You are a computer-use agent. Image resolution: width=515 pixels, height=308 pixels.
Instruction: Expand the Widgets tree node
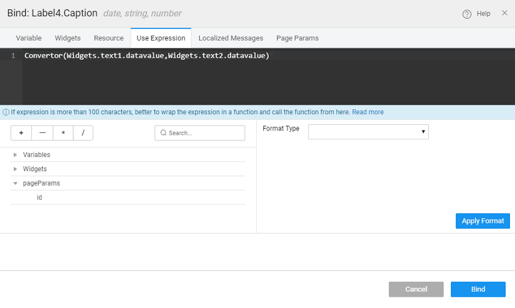click(15, 169)
